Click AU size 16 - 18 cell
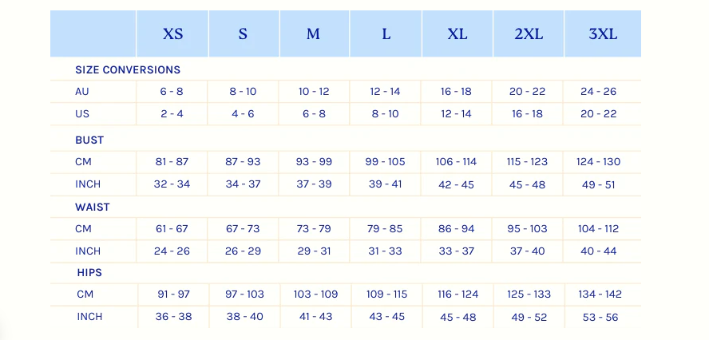The width and height of the screenshot is (709, 340). coord(456,92)
